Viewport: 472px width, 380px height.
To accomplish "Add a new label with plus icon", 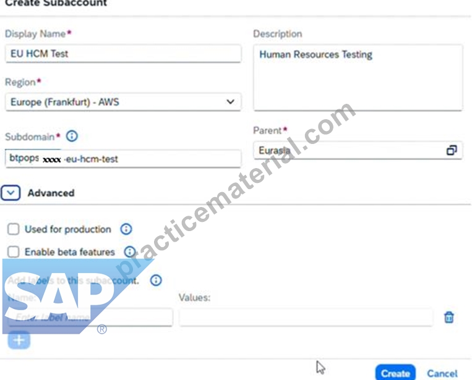I will click(19, 340).
